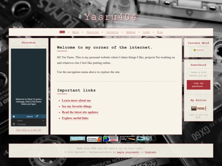Focus the shoutbox name input
This screenshot has width=222, height=166.
pos(29,121)
